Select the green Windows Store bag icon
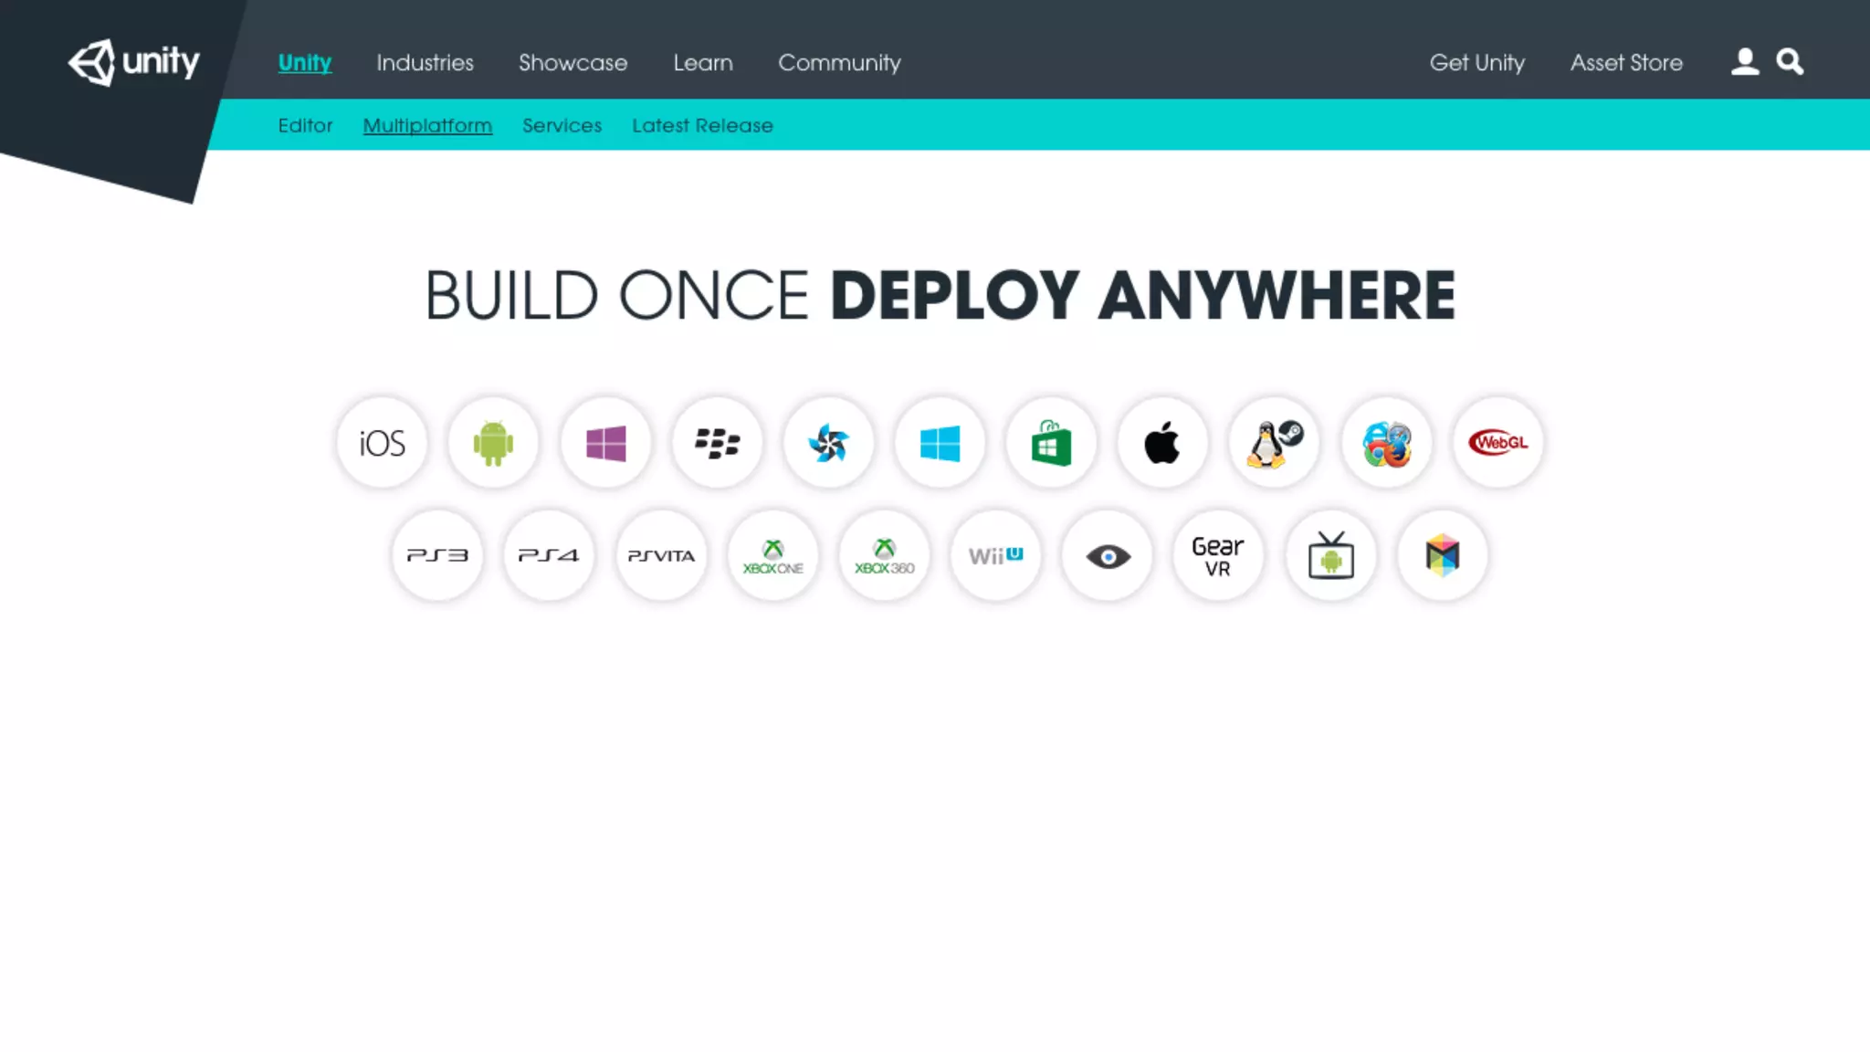The width and height of the screenshot is (1870, 1052). [1051, 443]
